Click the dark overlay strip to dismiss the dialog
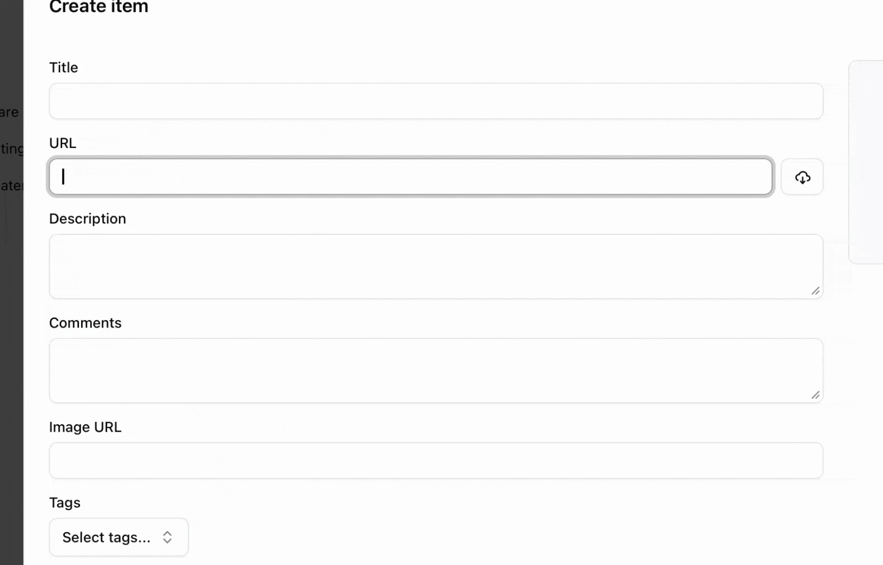 coord(12,366)
